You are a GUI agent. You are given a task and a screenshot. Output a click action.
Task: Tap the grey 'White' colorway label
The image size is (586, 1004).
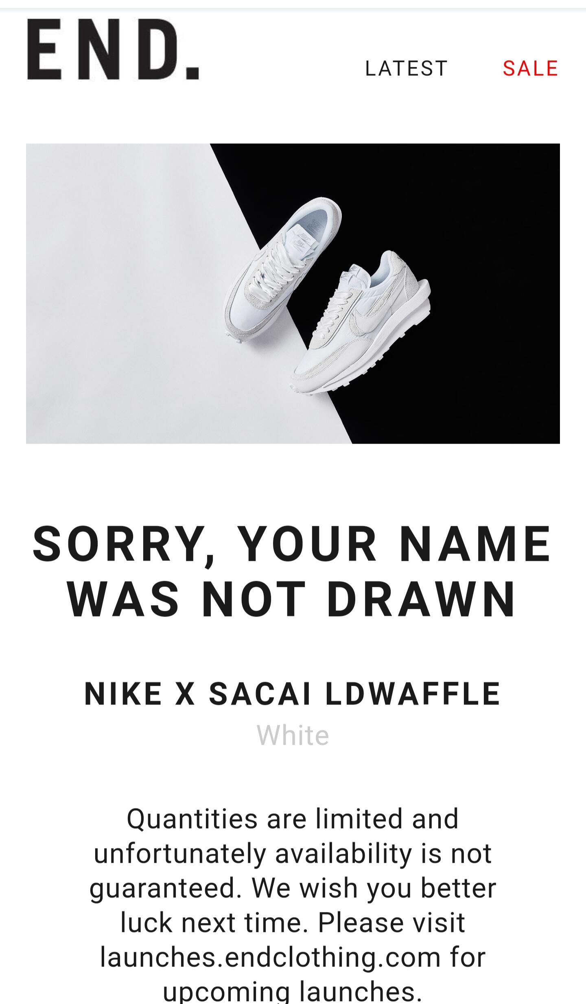[293, 736]
